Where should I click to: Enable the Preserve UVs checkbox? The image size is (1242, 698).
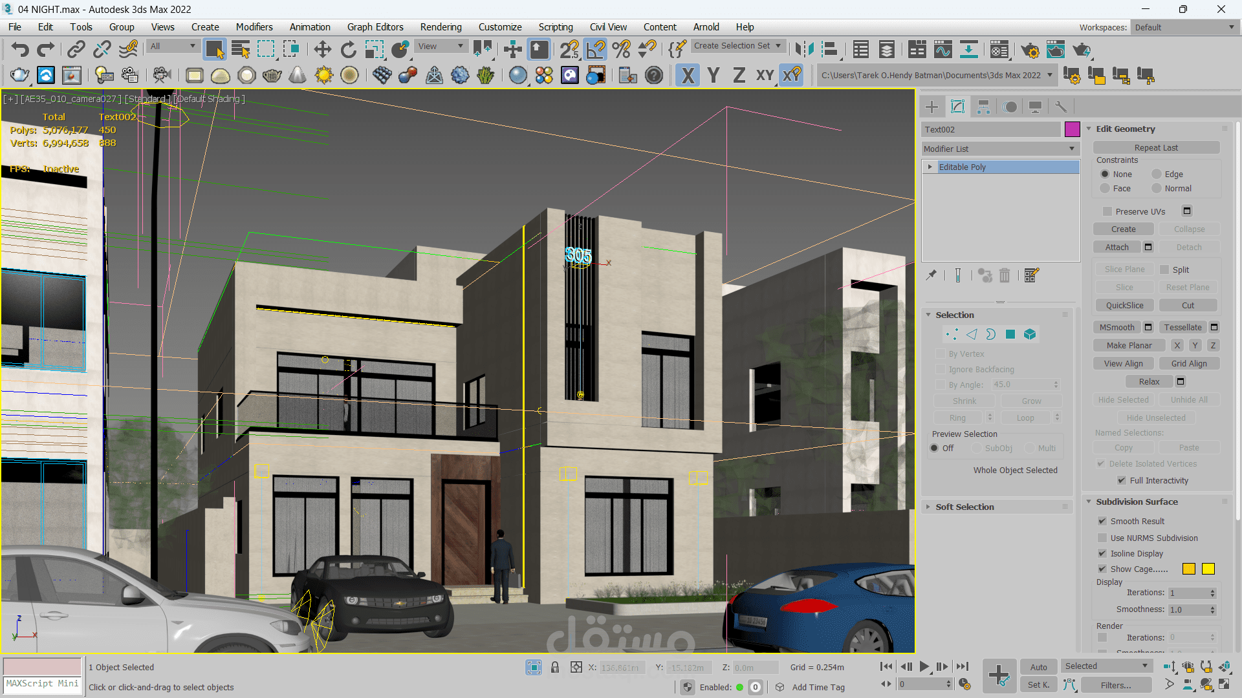tap(1107, 211)
